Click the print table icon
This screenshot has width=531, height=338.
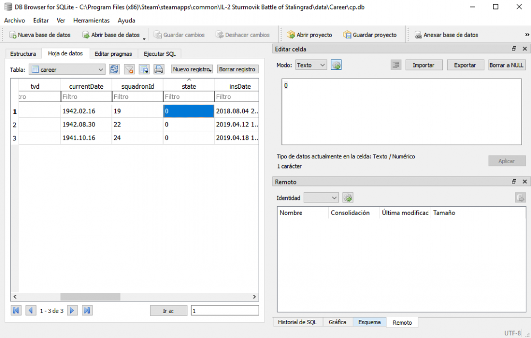(x=158, y=69)
